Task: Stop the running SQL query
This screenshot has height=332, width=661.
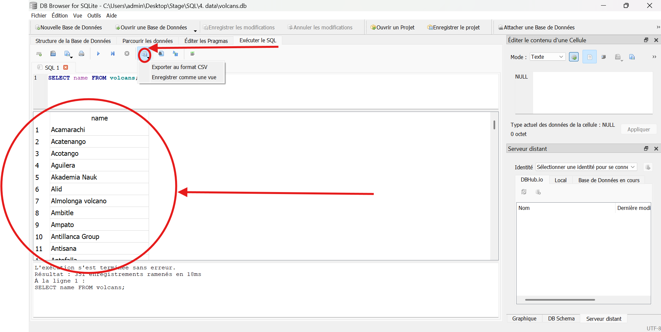Action: tap(127, 53)
